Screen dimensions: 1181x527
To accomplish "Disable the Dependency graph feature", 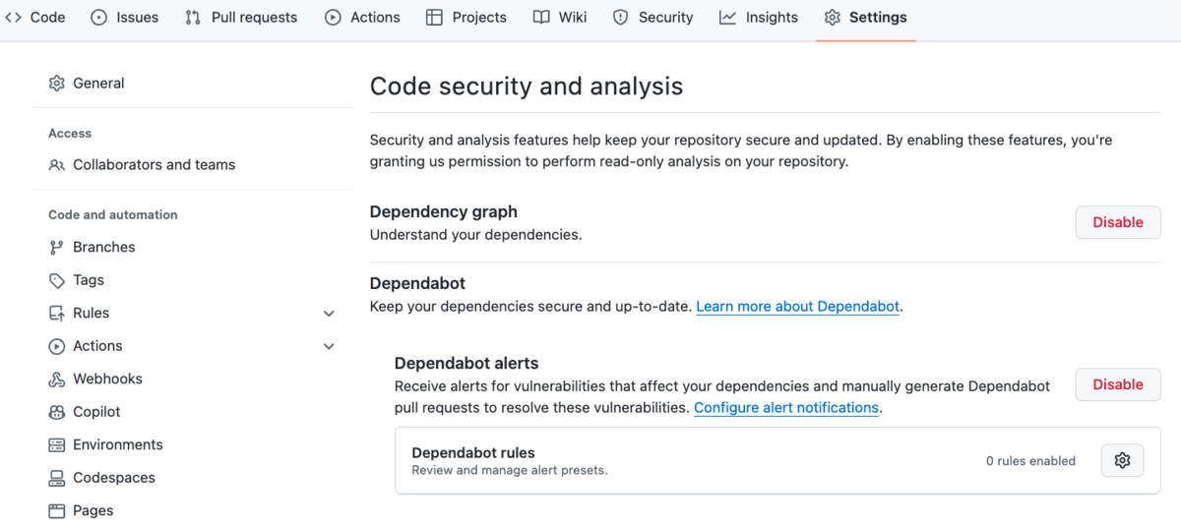I will 1118,222.
